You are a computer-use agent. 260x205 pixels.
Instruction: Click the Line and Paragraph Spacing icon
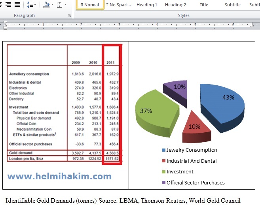pos(30,5)
